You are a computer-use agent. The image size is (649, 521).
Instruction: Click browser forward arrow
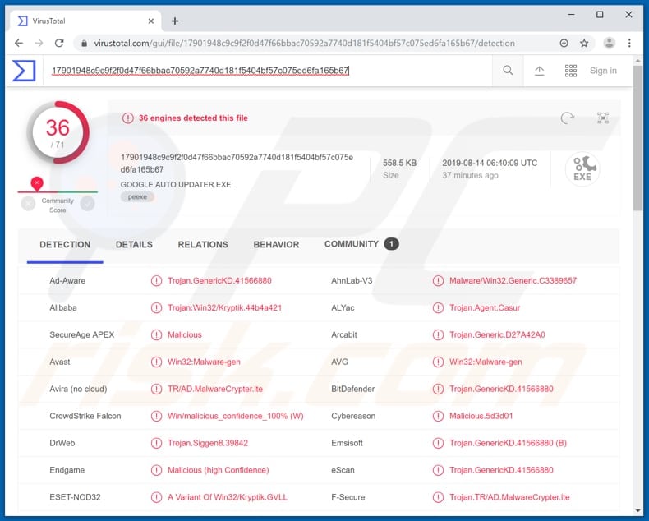[39, 43]
